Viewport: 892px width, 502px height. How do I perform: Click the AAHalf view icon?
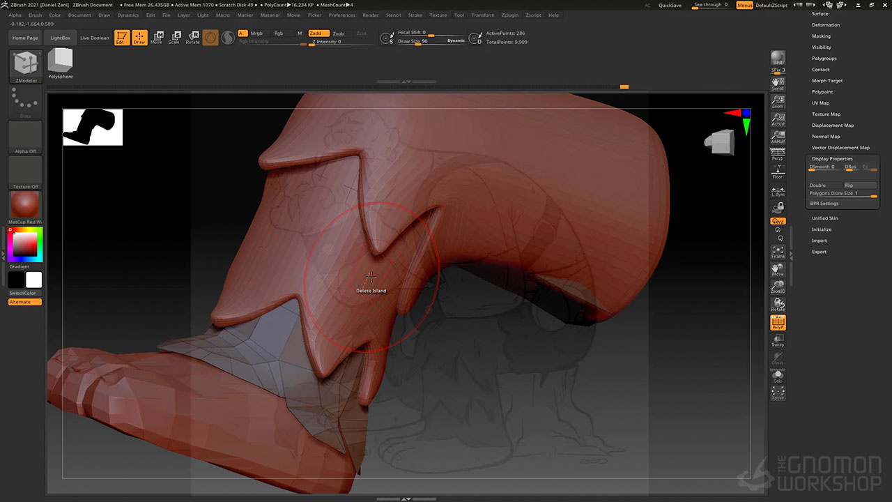[778, 137]
